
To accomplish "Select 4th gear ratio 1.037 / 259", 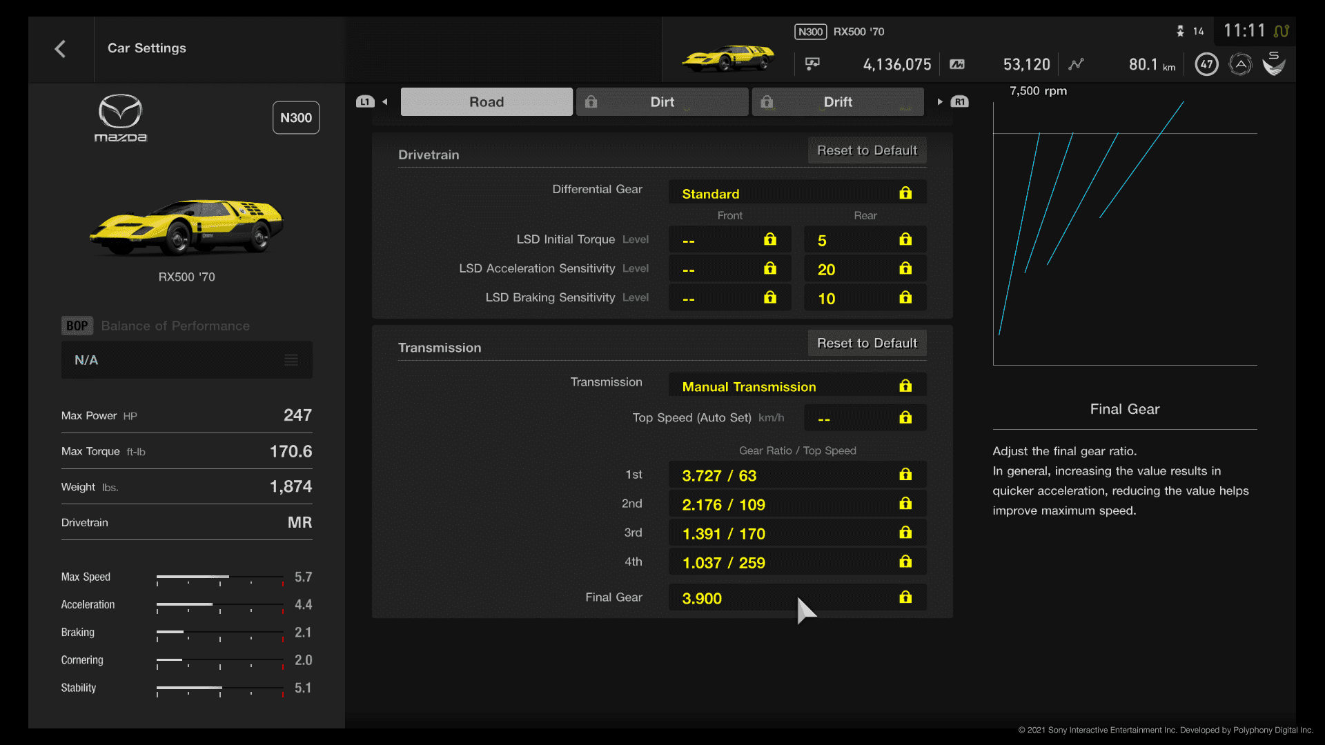I will click(x=798, y=562).
